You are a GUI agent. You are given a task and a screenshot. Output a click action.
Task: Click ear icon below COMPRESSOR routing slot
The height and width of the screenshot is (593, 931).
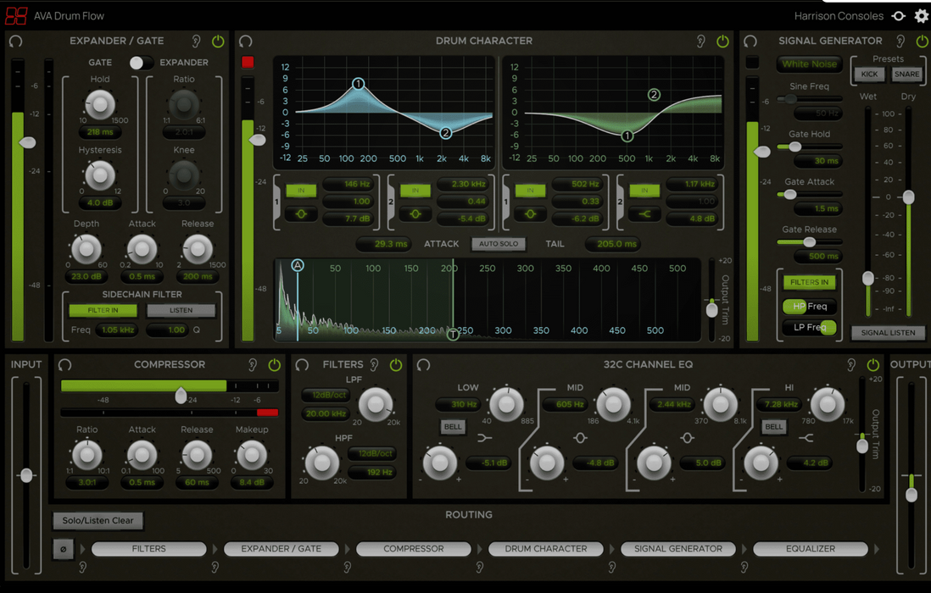coord(348,568)
